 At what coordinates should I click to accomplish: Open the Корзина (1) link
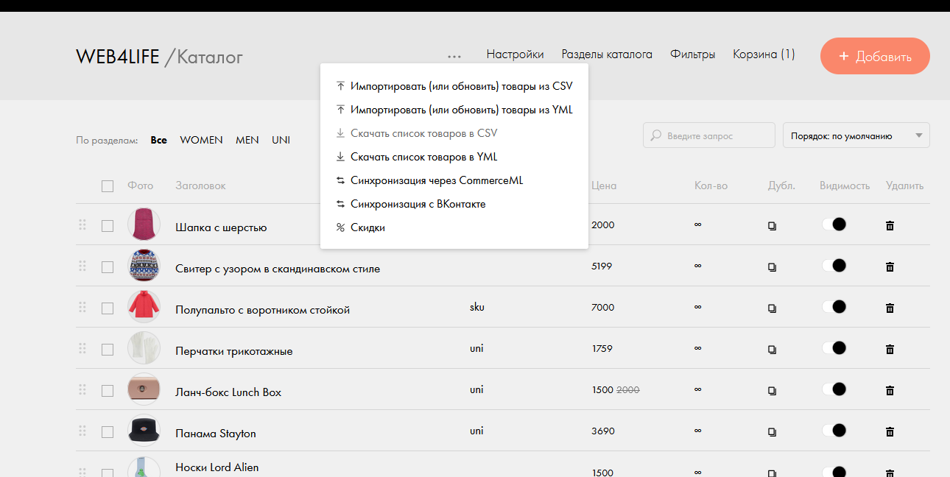(x=764, y=54)
